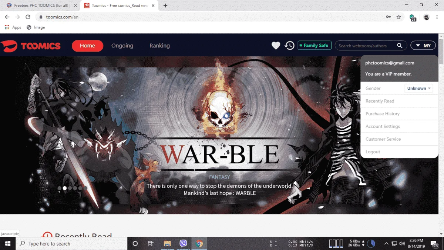Screen dimensions: 444x250
Task: Go forward with the browser forward arrow
Action: 17,17
